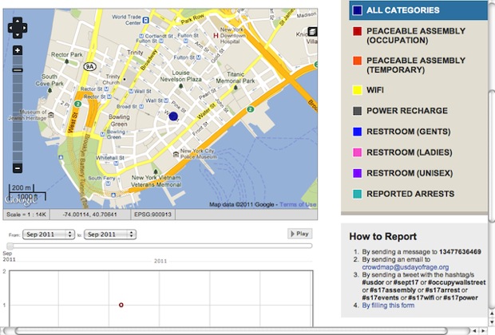The height and width of the screenshot is (335, 495).
Task: Filter by Restroom (Unisex)
Action: click(x=410, y=173)
